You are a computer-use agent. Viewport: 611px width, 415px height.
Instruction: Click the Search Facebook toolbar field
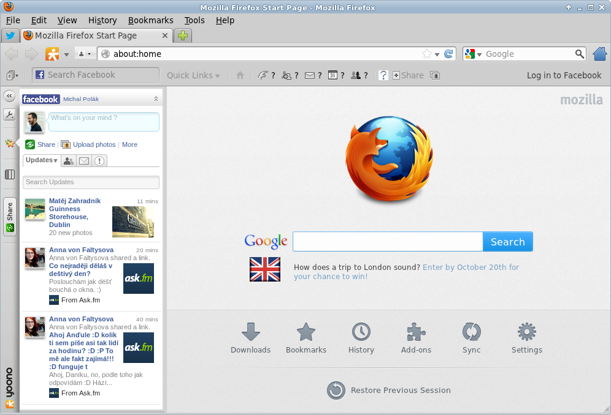pyautogui.click(x=96, y=75)
